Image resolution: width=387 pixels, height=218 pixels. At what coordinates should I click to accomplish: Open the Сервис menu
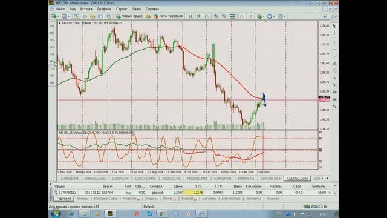click(x=122, y=9)
